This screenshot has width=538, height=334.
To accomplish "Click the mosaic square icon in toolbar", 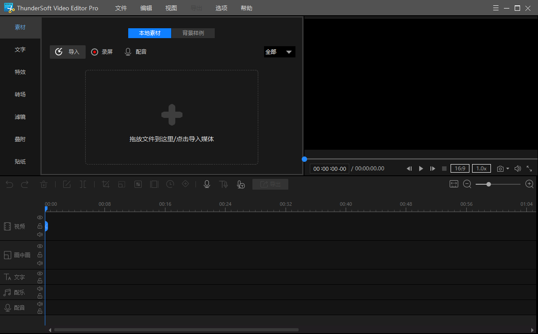I will click(139, 184).
